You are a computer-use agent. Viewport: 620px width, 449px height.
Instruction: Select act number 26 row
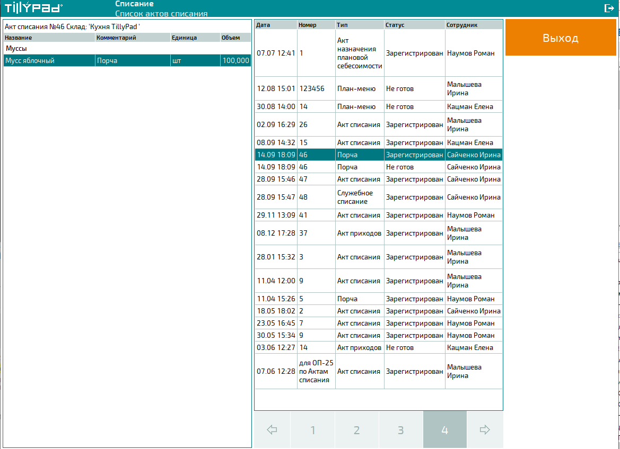[x=378, y=124]
